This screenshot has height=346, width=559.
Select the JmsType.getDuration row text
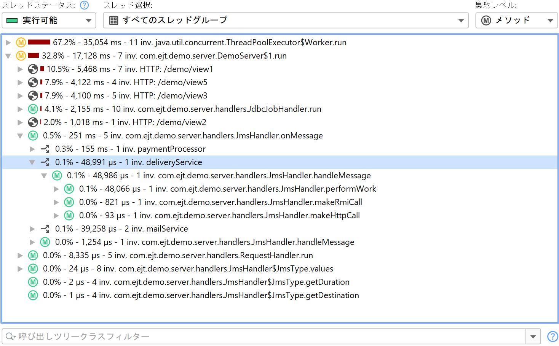(x=196, y=282)
